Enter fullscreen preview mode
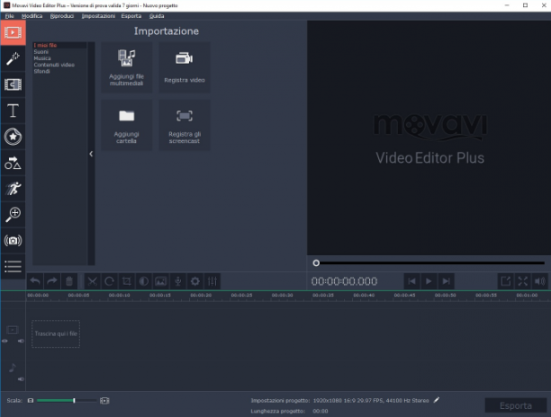The height and width of the screenshot is (417, 551). click(523, 281)
